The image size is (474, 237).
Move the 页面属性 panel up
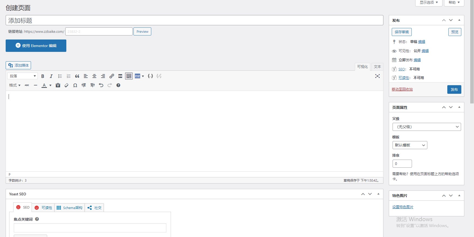tap(444, 107)
